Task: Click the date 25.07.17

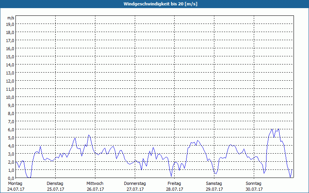Action: click(56, 189)
